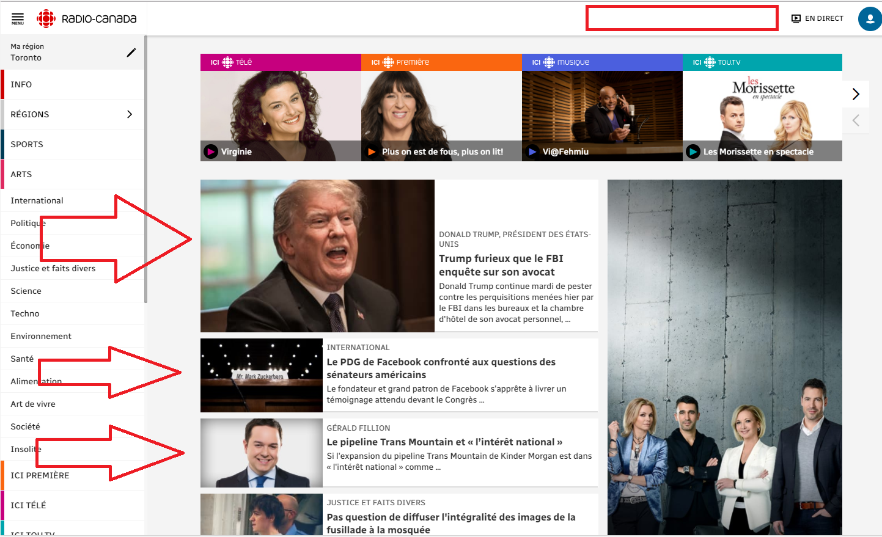Screen dimensions: 882x537
Task: Play 'Les Morissette en spectacle'
Action: 693,152
